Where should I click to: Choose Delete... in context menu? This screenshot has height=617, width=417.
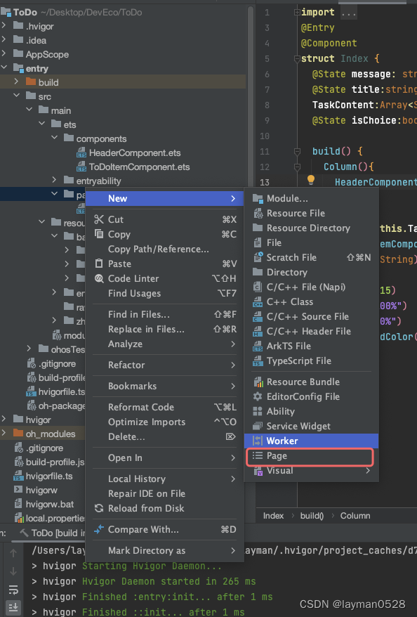[x=165, y=437]
